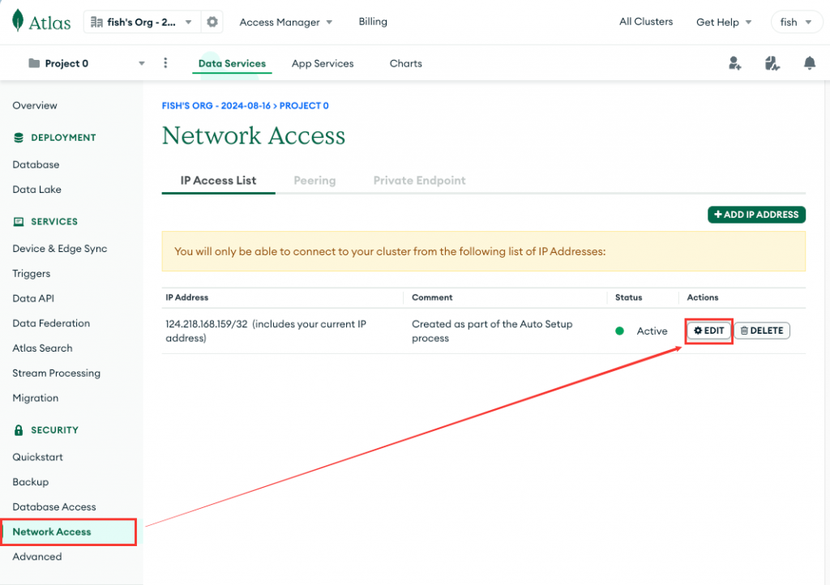Click the Auto Setup process comment
830x585 pixels.
(492, 331)
